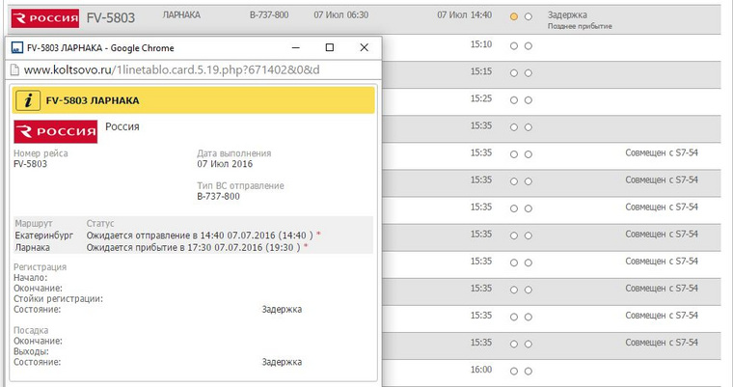733x387 pixels.
Task: Click 'Екатеринбург' in the route table
Action: coord(44,235)
